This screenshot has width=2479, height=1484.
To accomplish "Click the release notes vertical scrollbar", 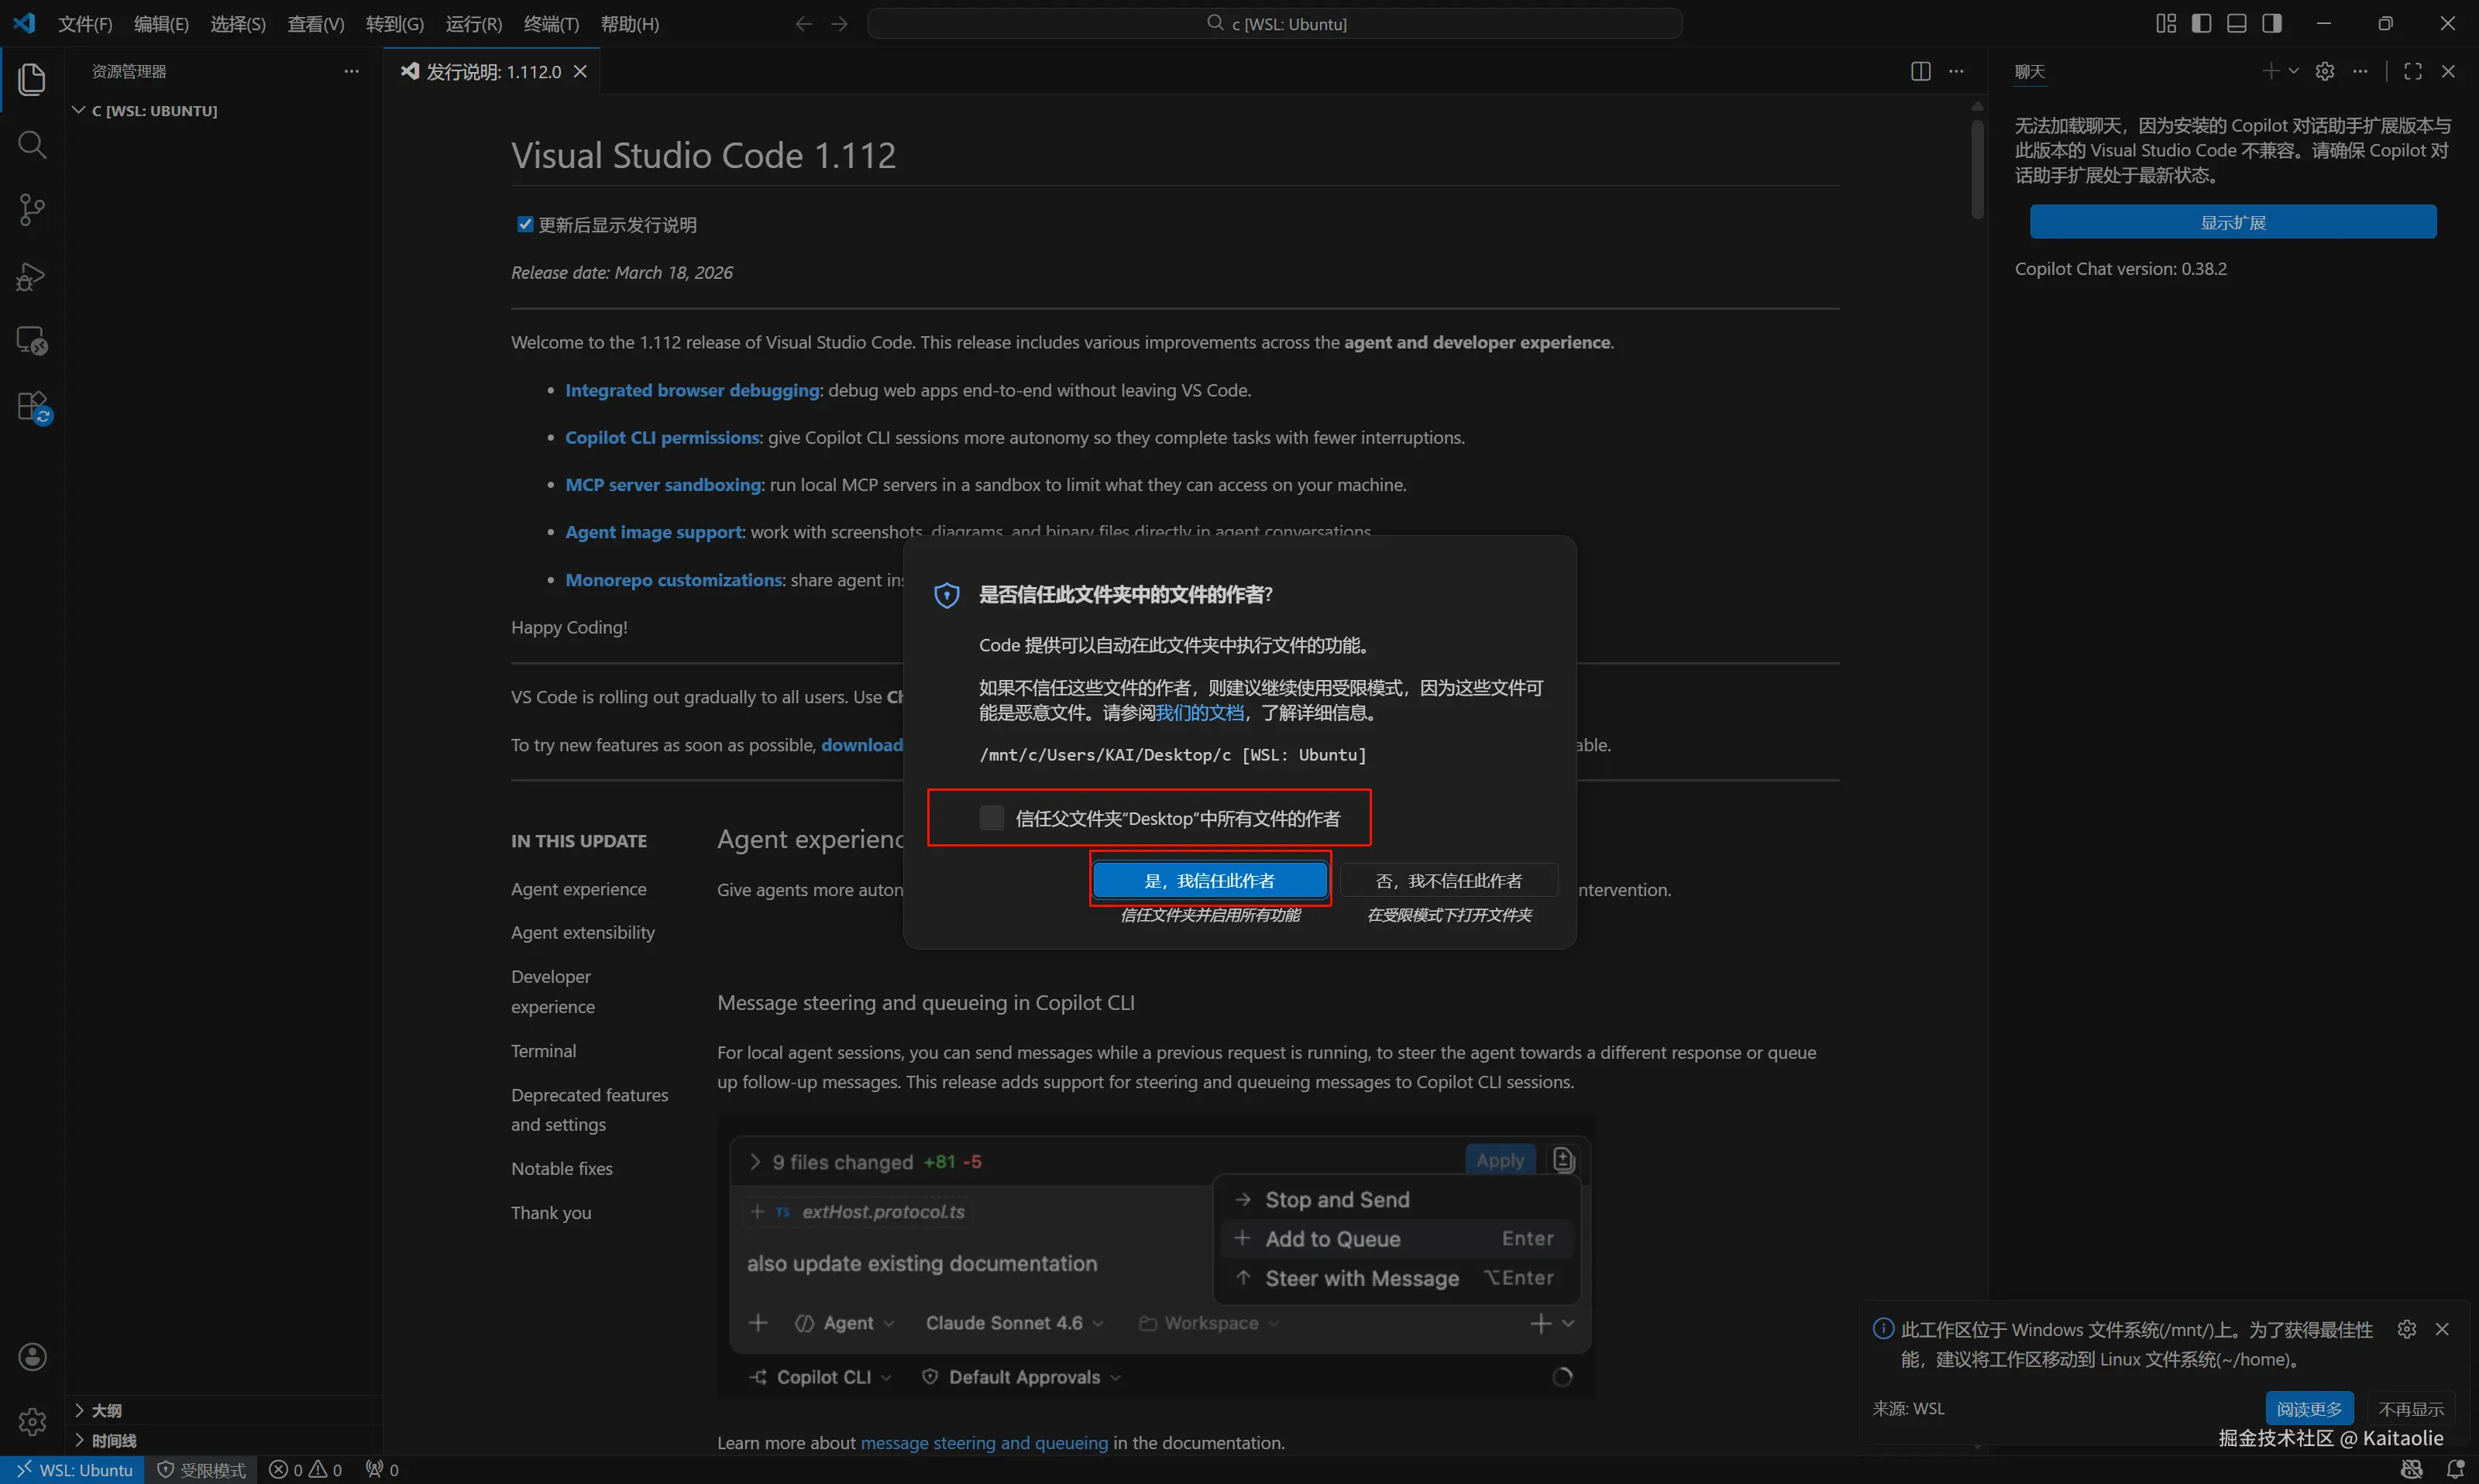I will tap(1977, 170).
